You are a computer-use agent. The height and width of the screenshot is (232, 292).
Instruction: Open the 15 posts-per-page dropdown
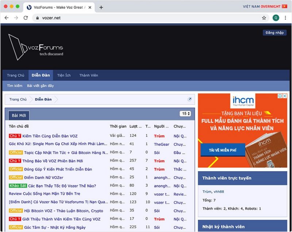(x=185, y=114)
